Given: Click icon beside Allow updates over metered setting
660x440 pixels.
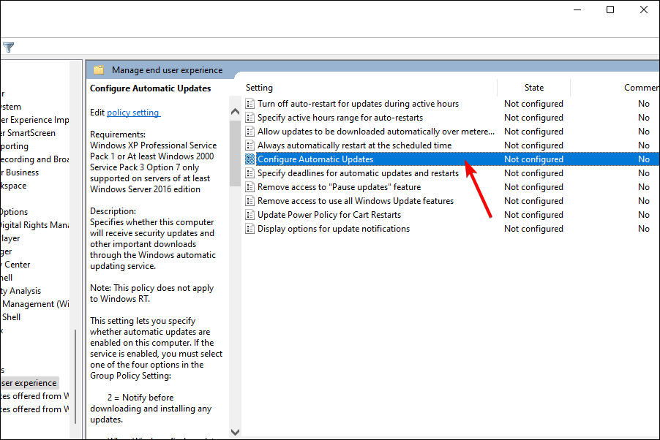Looking at the screenshot, I should (250, 132).
